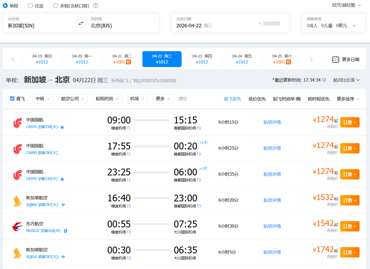Click the next dates arrow in date bar
The image size is (370, 269).
tap(311, 59)
